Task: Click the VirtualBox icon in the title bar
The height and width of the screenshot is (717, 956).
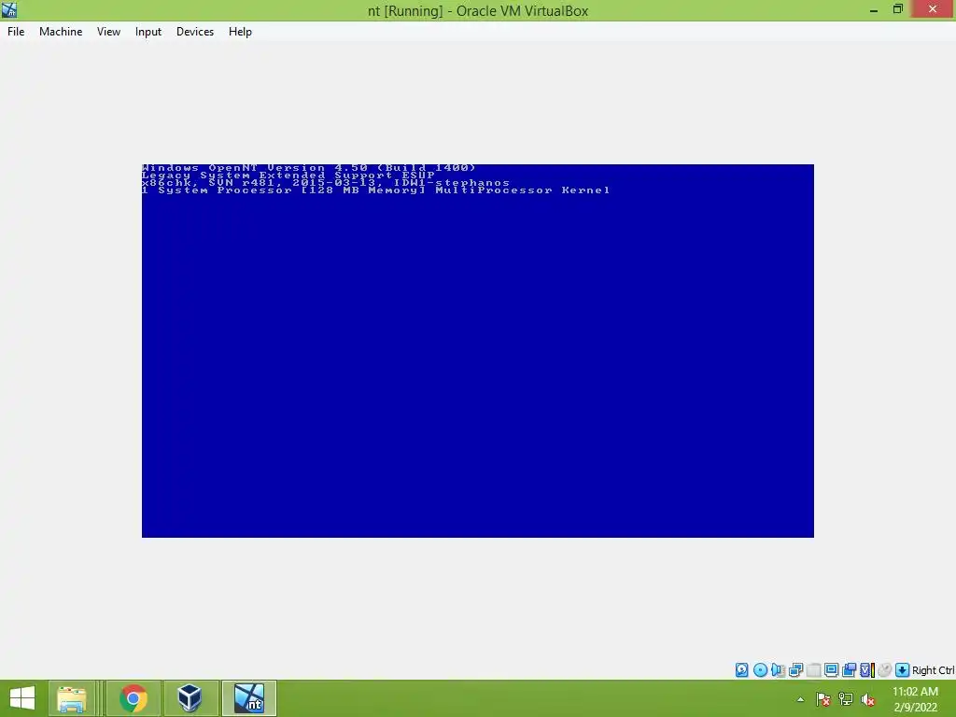Action: pos(9,9)
